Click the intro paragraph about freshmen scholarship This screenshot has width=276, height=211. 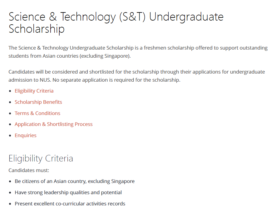[x=138, y=52]
